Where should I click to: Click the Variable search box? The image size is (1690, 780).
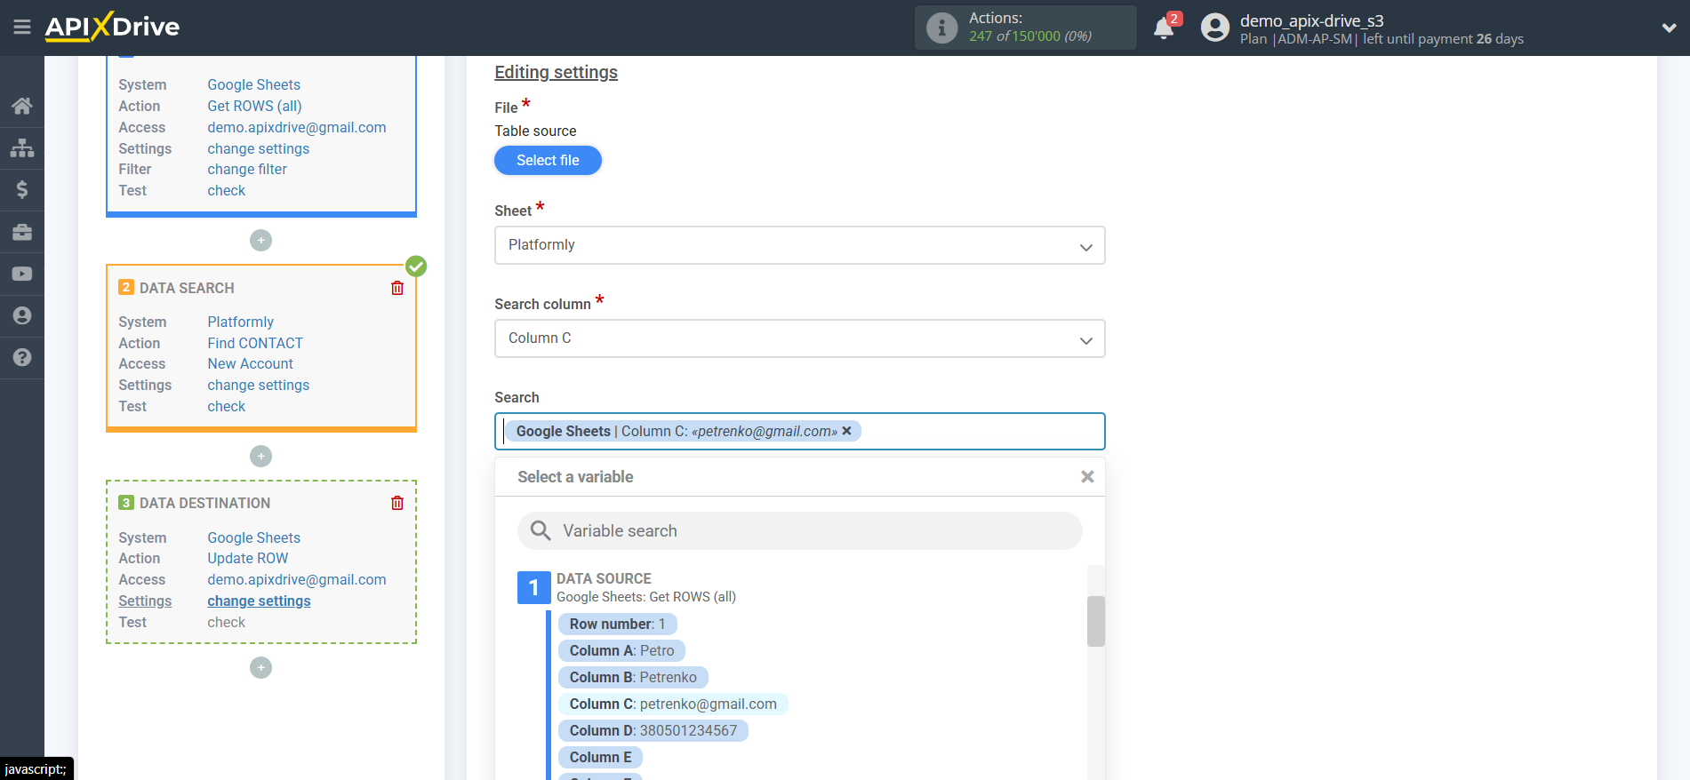click(x=799, y=530)
